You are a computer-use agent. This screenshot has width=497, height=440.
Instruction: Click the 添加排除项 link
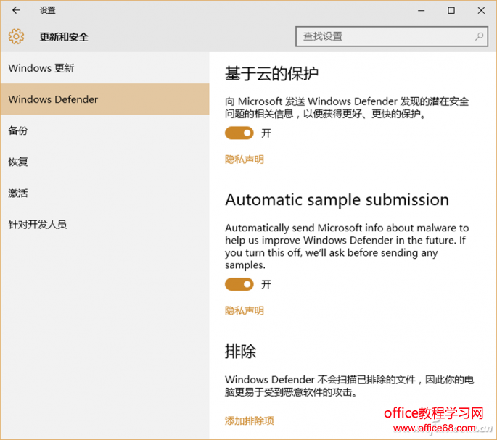coord(250,420)
